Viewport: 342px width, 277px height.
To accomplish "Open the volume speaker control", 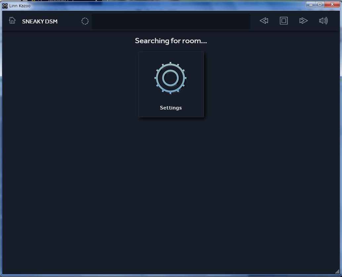I will tap(323, 21).
